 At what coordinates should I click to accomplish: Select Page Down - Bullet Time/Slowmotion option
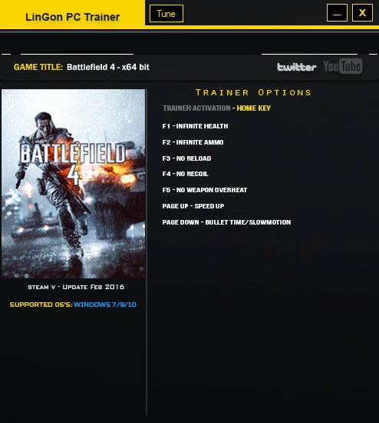[x=226, y=222]
